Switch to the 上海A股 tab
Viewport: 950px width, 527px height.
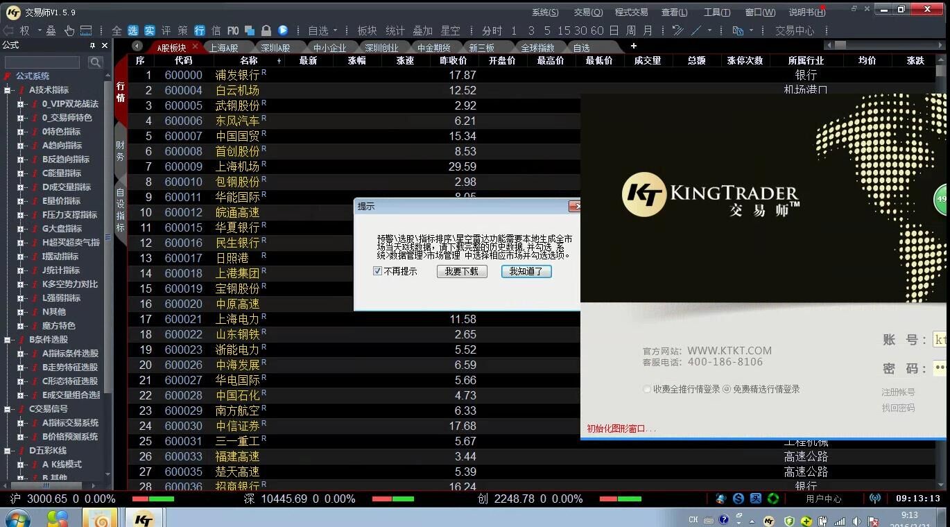pos(223,48)
